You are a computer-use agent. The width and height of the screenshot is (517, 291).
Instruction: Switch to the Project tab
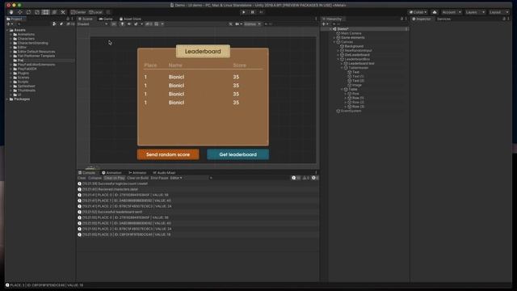click(15, 19)
